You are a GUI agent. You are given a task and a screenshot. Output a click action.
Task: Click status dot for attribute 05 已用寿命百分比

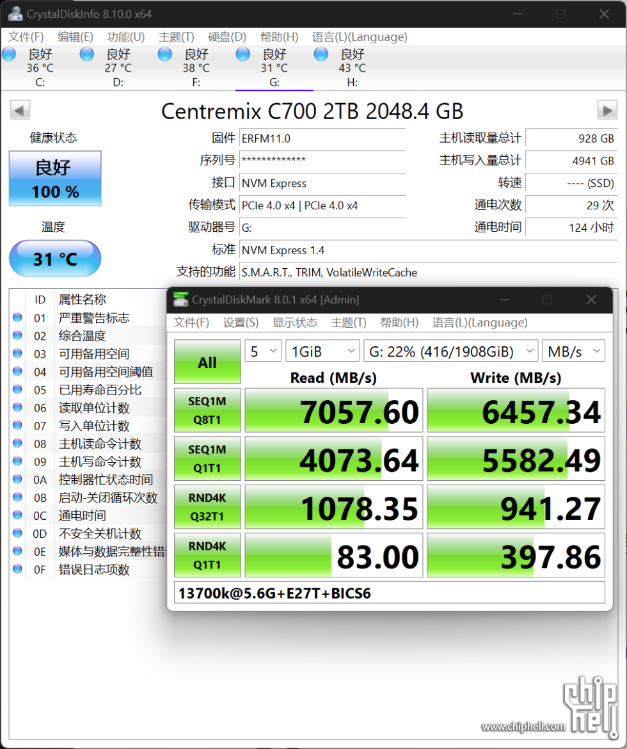click(x=18, y=389)
